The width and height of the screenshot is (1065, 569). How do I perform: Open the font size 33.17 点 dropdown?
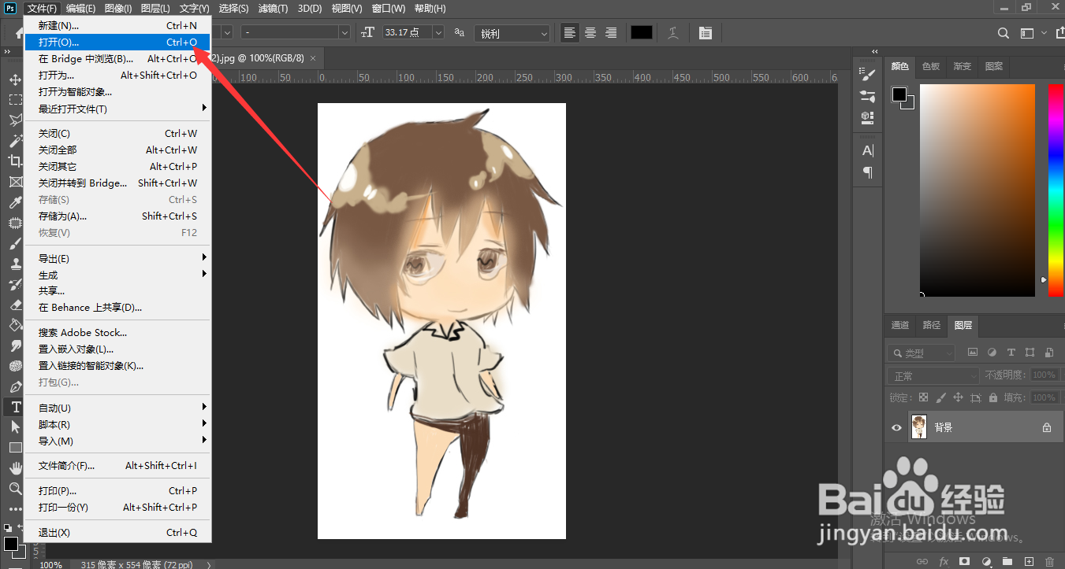coord(438,33)
